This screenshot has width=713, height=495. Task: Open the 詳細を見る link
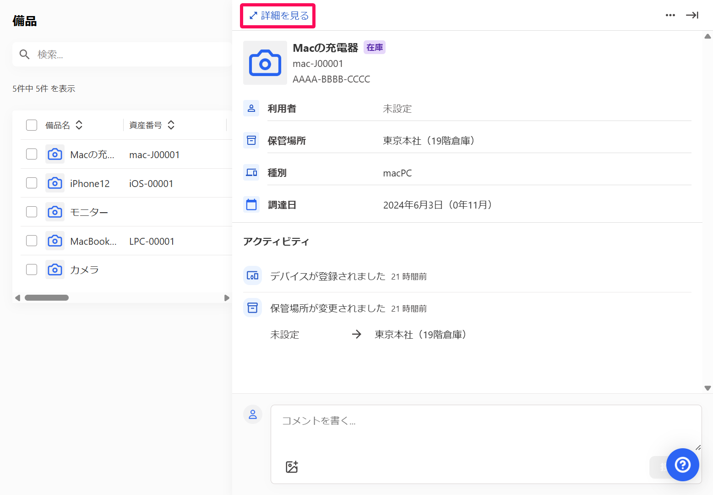(278, 16)
